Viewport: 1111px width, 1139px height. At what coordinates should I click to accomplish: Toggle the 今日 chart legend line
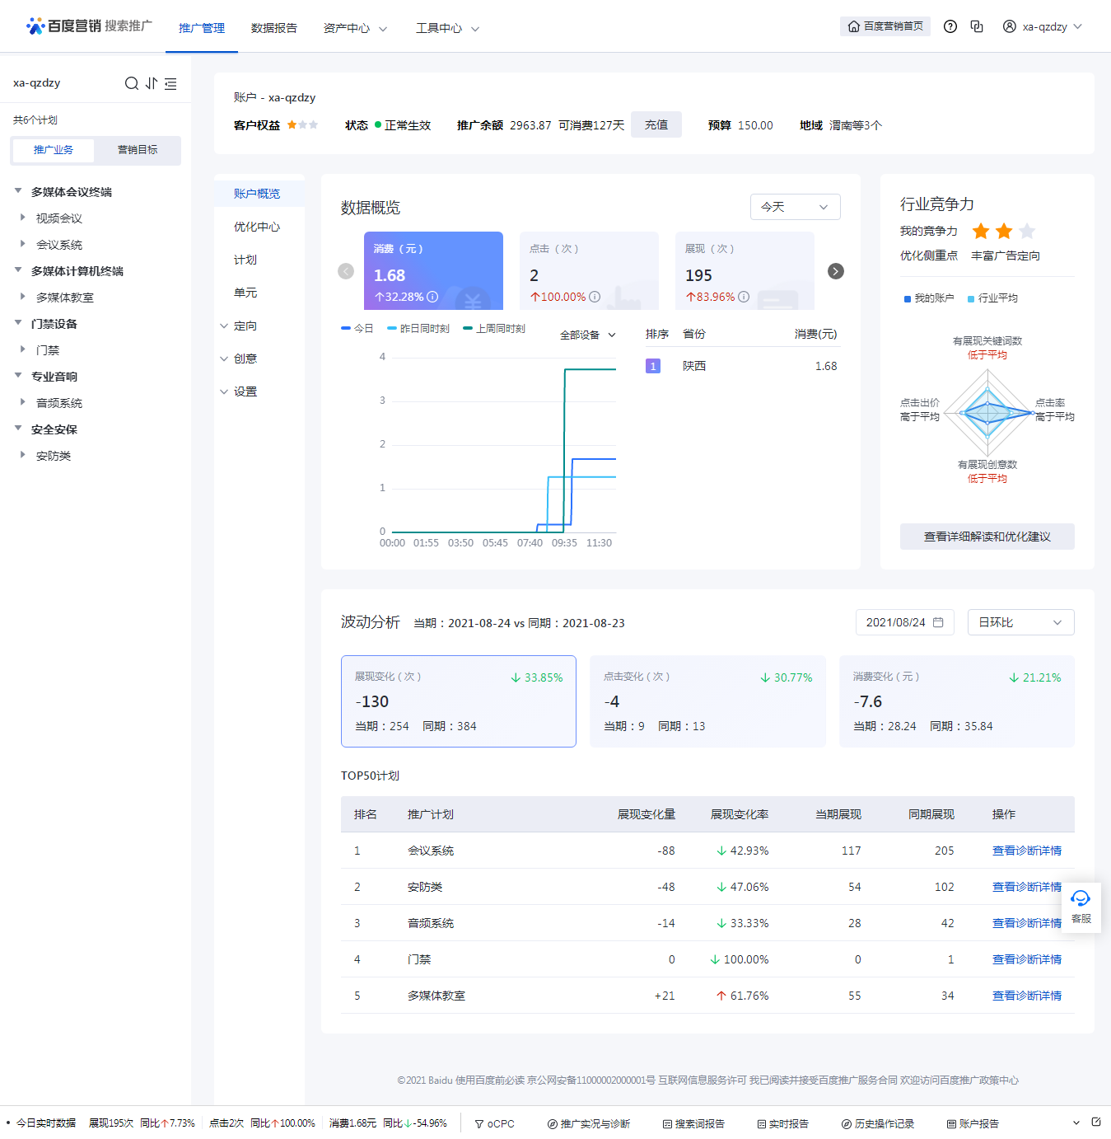point(357,328)
